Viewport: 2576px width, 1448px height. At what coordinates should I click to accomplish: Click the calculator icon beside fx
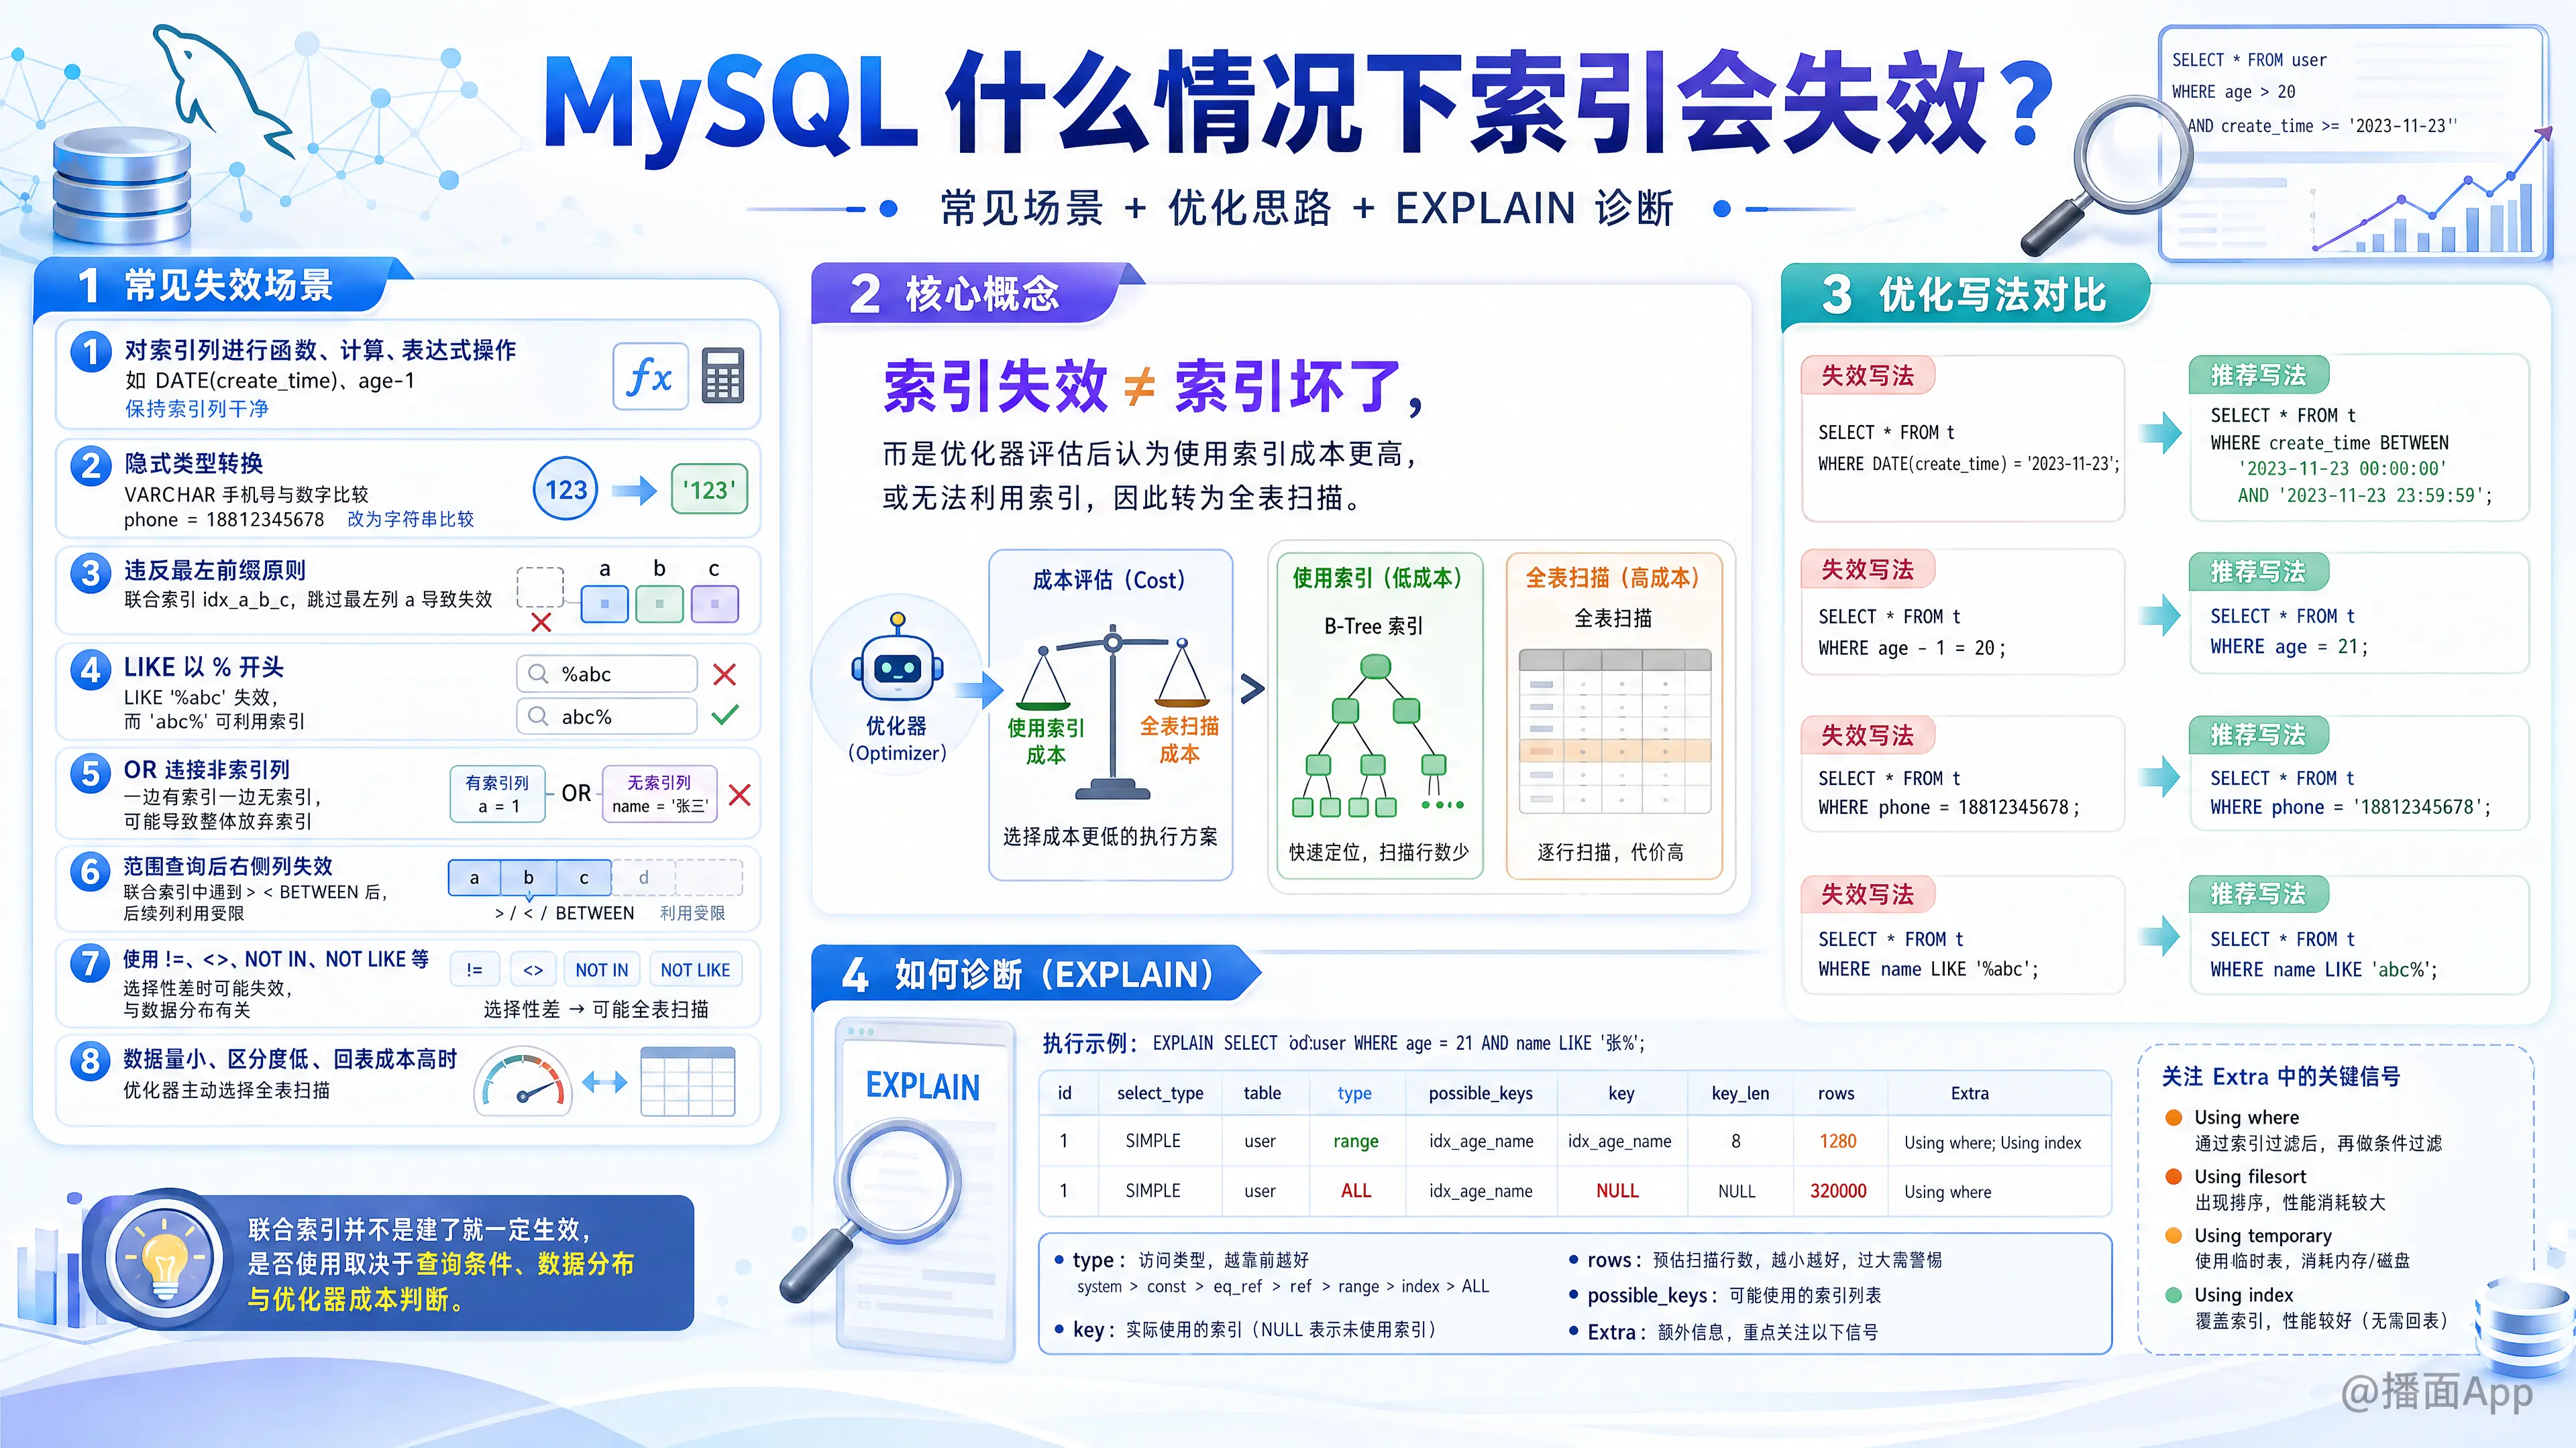pos(722,375)
